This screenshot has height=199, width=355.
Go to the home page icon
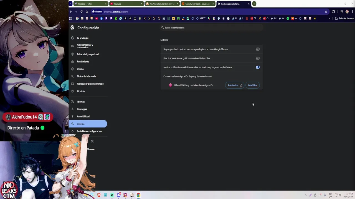(x=87, y=12)
